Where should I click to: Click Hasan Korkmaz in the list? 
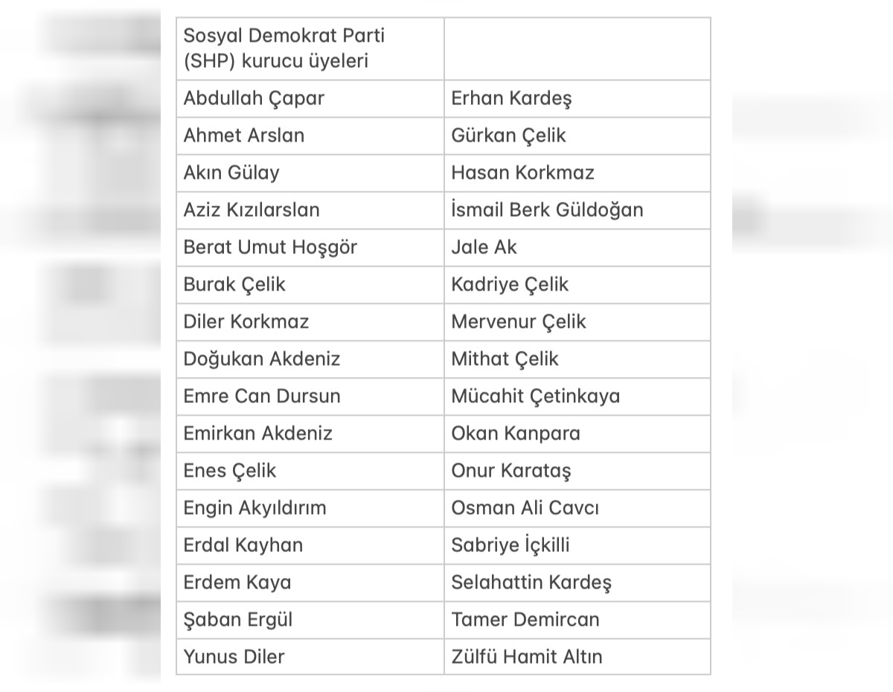point(522,173)
